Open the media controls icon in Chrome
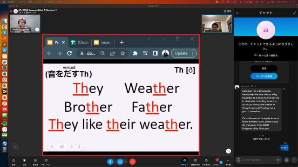 [x=145, y=53]
